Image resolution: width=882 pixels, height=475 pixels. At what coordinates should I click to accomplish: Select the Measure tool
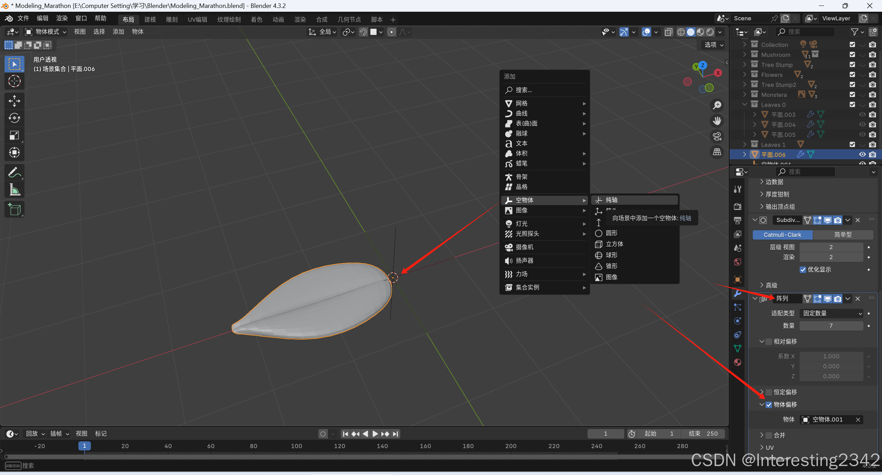pos(14,190)
